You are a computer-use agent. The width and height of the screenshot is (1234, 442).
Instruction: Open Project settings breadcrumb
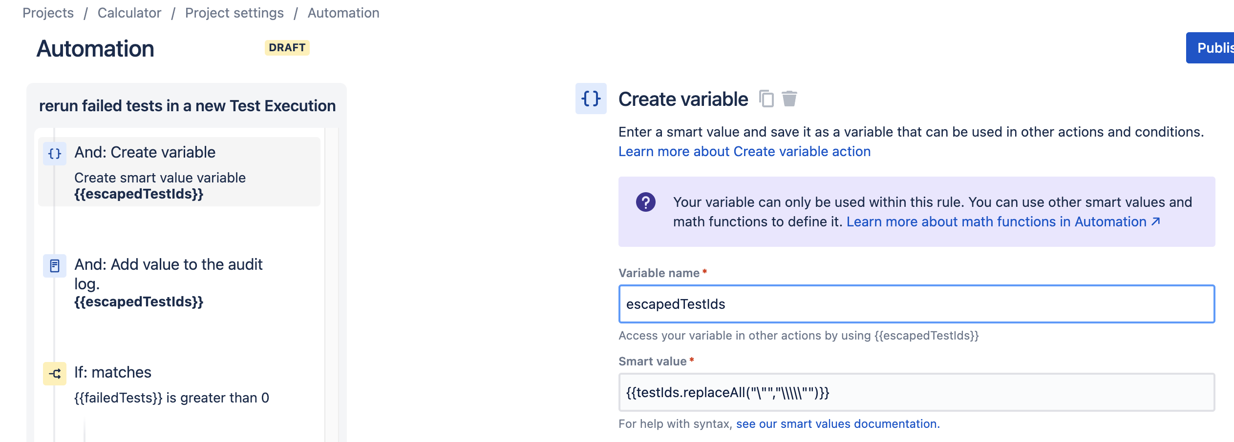[x=234, y=13]
